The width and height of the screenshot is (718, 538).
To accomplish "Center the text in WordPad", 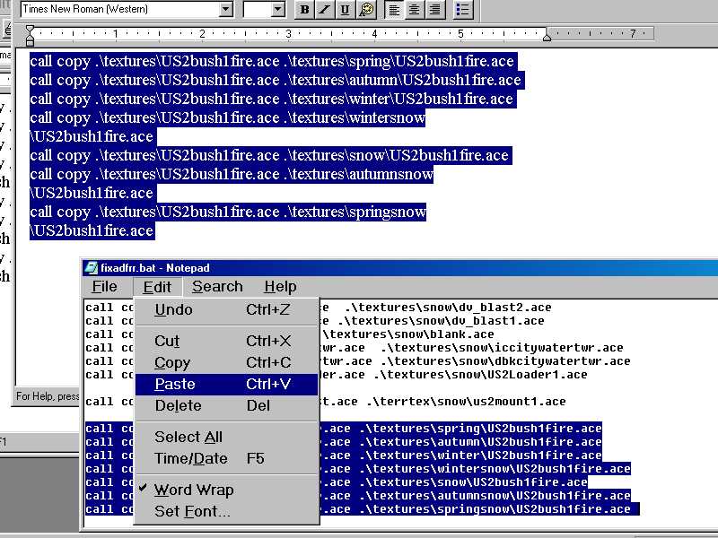I will coord(414,10).
